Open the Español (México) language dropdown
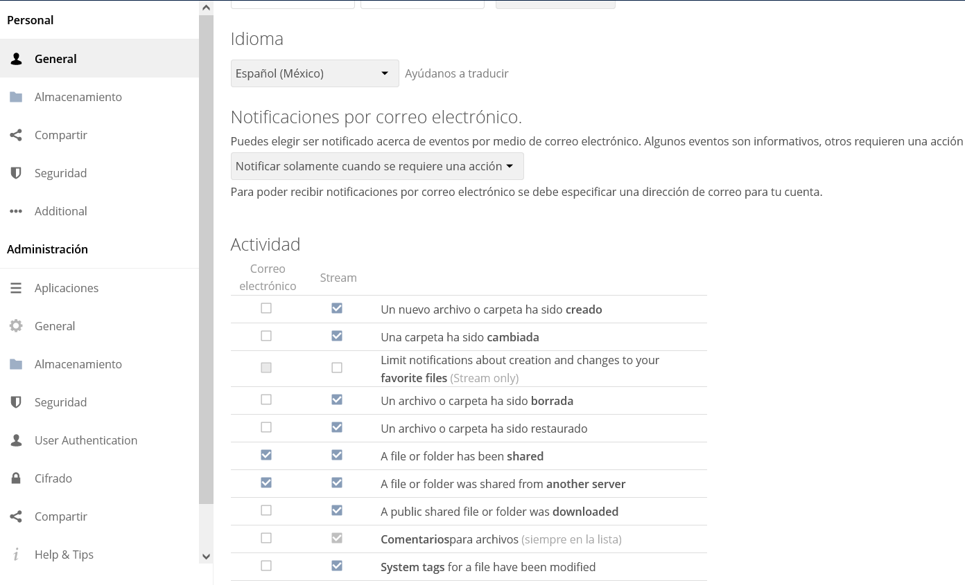965x585 pixels. (x=315, y=73)
